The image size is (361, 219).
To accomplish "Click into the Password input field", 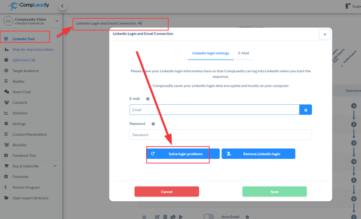I will tap(220, 135).
